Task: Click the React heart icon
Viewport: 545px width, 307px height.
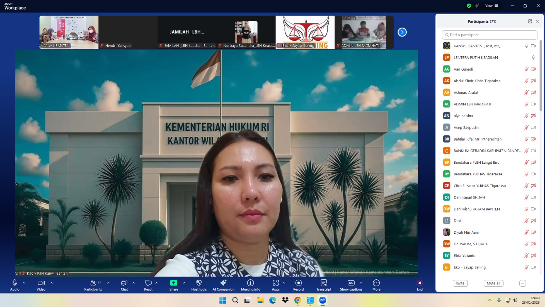Action: coord(148,283)
